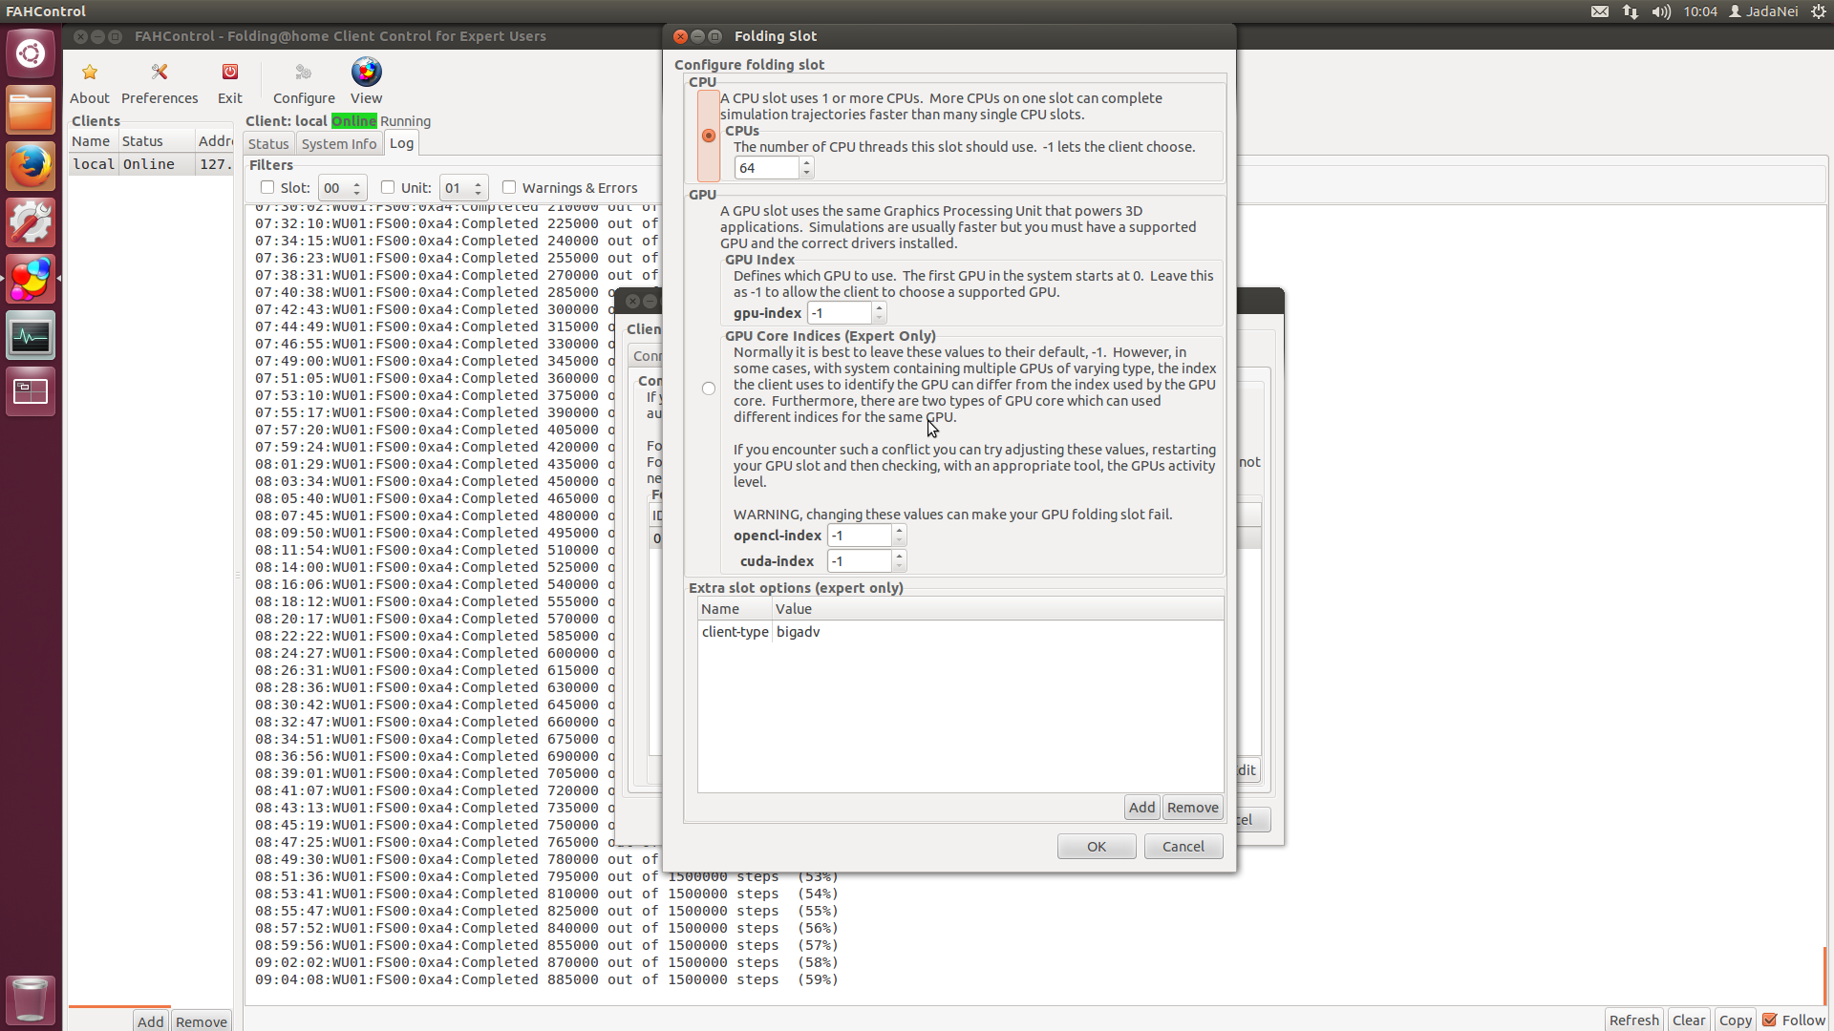
Task: Click the CPUs count input field
Action: [x=767, y=168]
